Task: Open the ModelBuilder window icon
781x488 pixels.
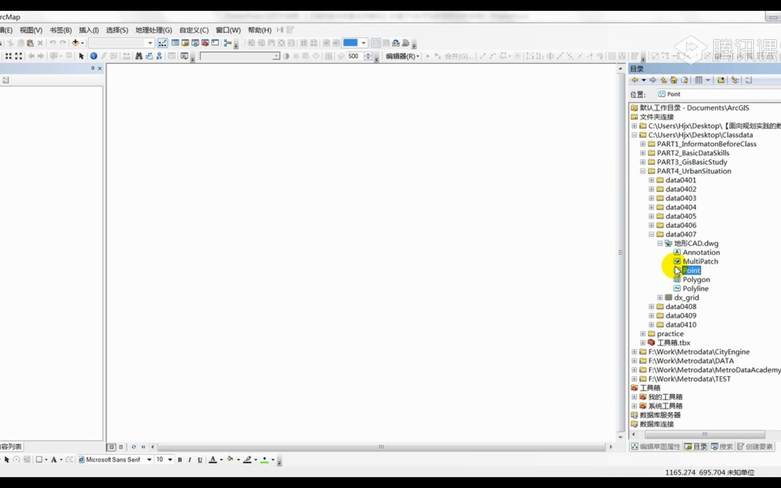Action: tap(227, 43)
